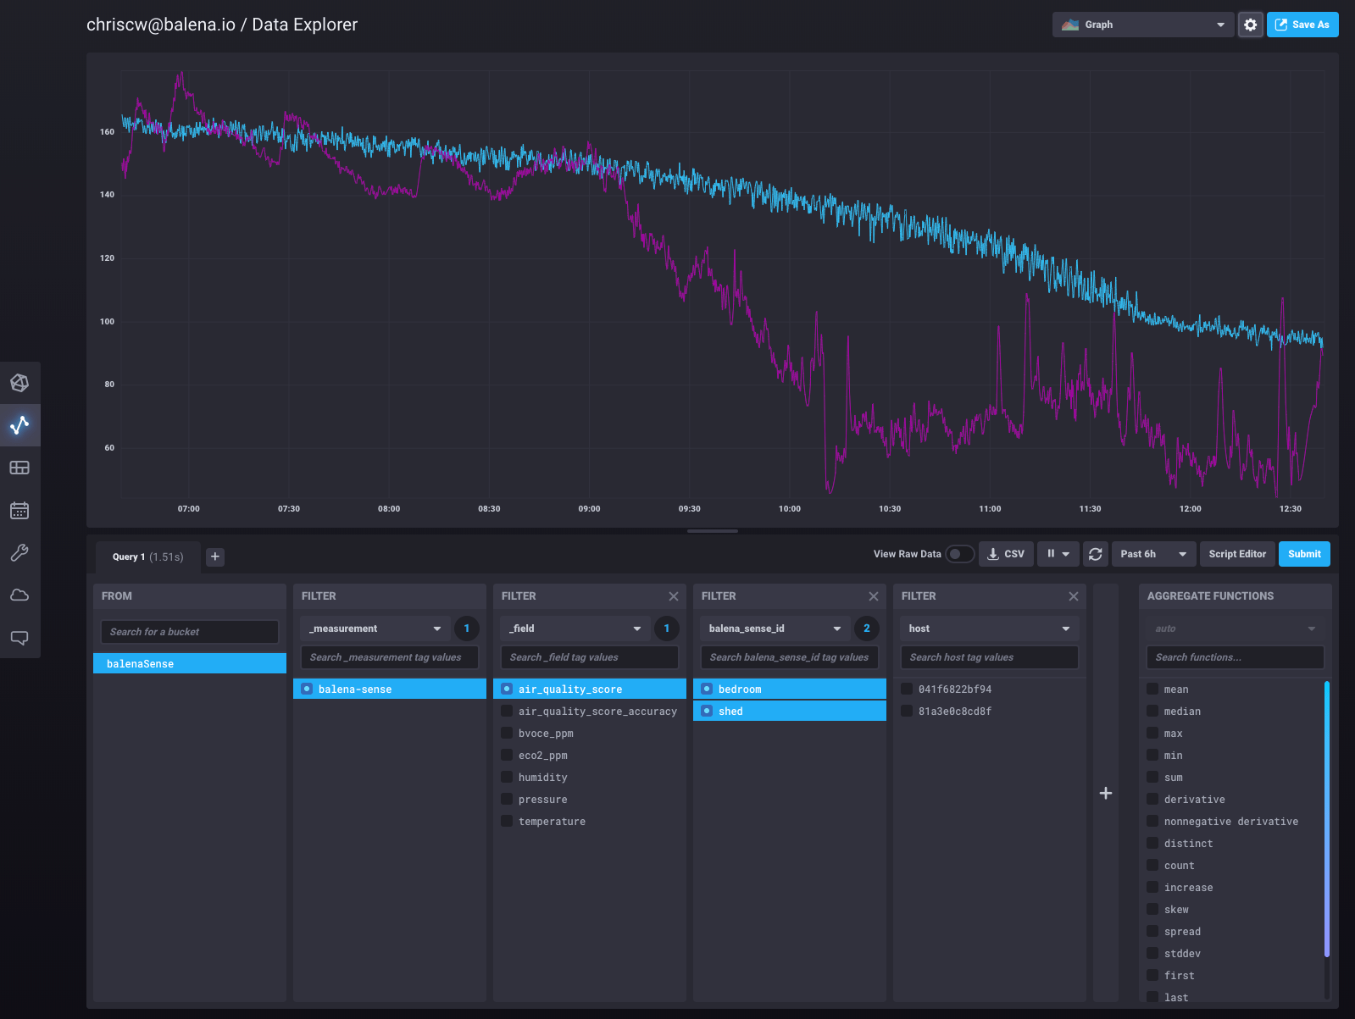
Task: Click the aggregate functions list scrollbar
Action: pyautogui.click(x=1326, y=817)
